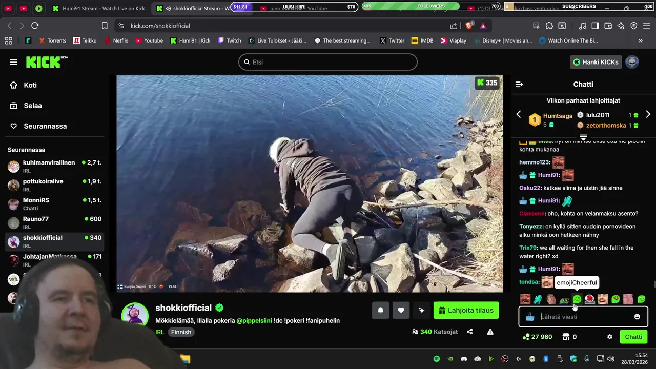This screenshot has height=369, width=656.
Task: Click the Finnish language tag
Action: (181, 332)
